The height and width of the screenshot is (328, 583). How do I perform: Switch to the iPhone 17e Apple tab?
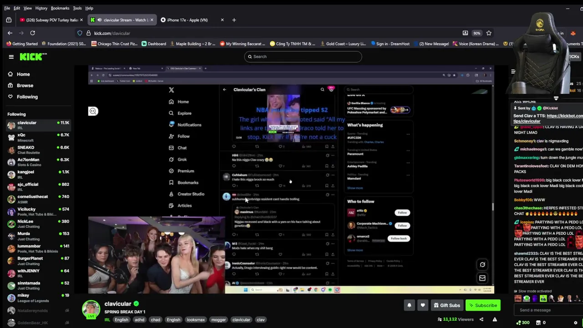tap(187, 20)
